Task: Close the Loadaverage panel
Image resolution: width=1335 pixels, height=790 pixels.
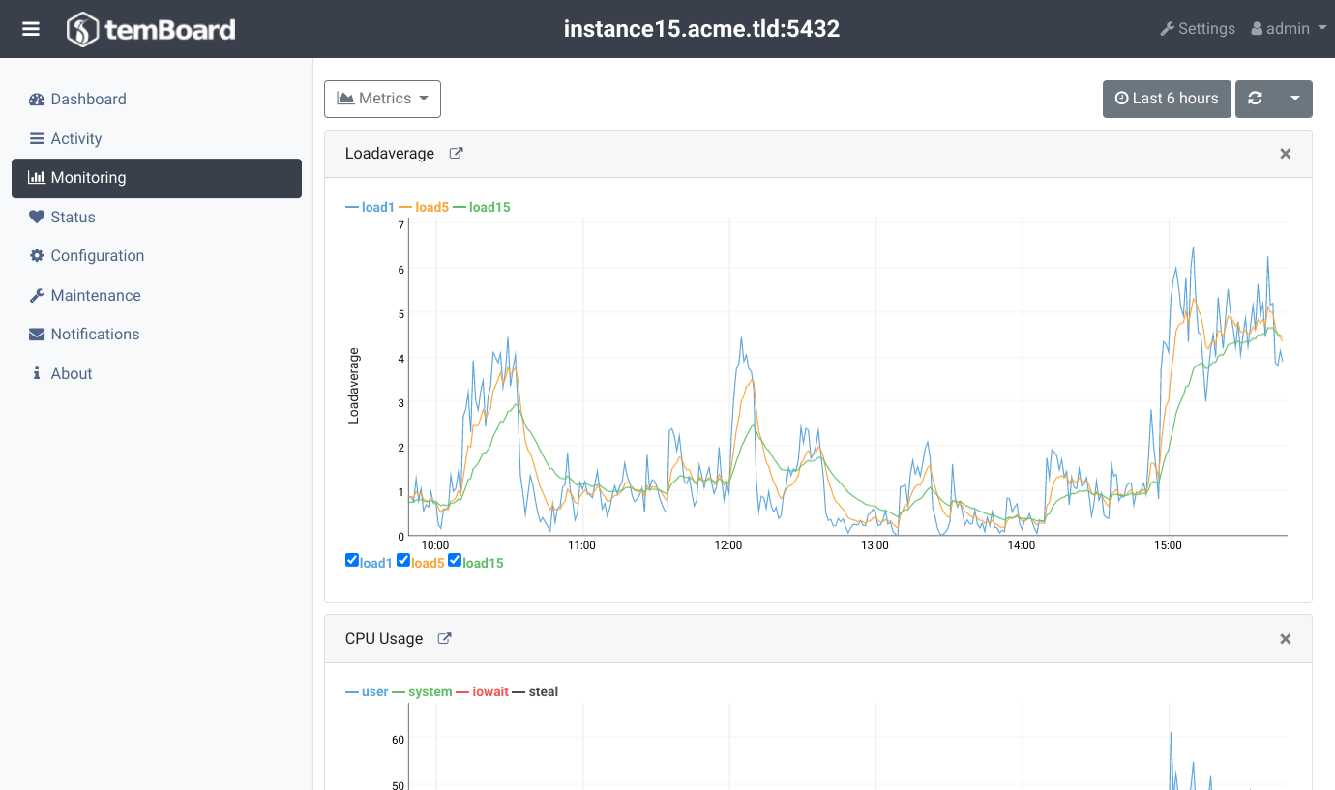Action: point(1286,153)
